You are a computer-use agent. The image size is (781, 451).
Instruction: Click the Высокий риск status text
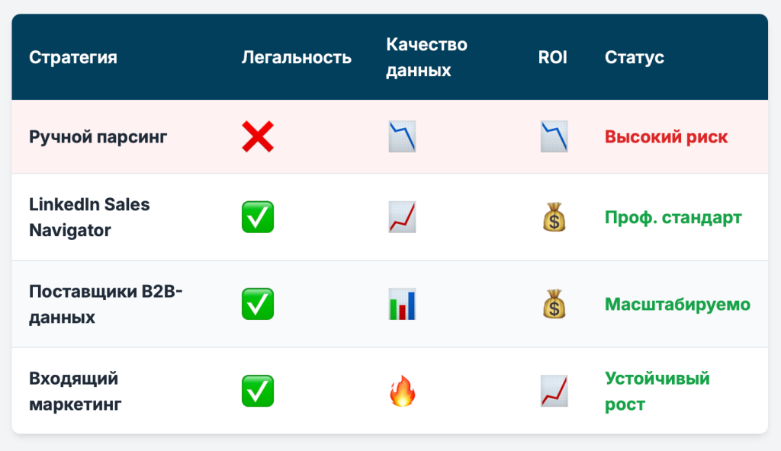pos(666,137)
